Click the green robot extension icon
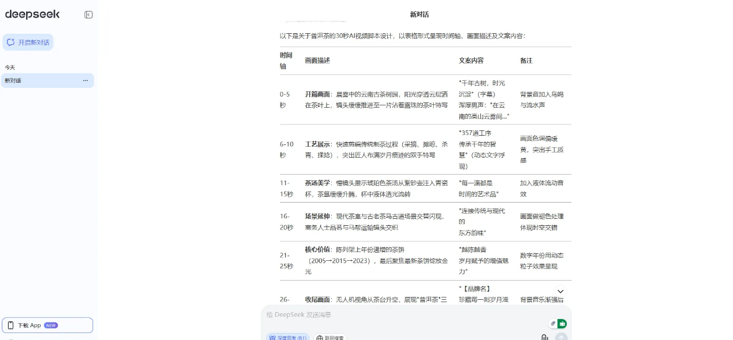The width and height of the screenshot is (733, 340). pos(562,323)
